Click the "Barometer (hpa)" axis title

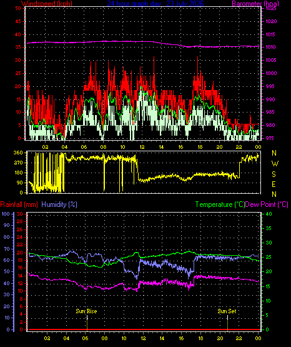pos(255,4)
